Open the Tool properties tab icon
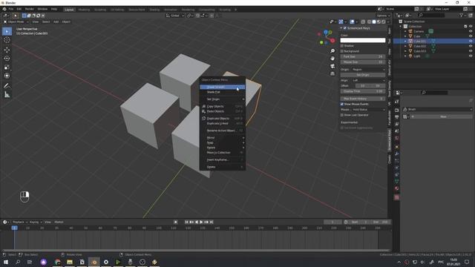 coord(396,102)
